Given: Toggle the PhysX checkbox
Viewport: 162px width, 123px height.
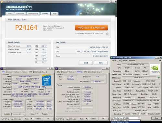Looking at the screenshot, I should click(x=139, y=114).
